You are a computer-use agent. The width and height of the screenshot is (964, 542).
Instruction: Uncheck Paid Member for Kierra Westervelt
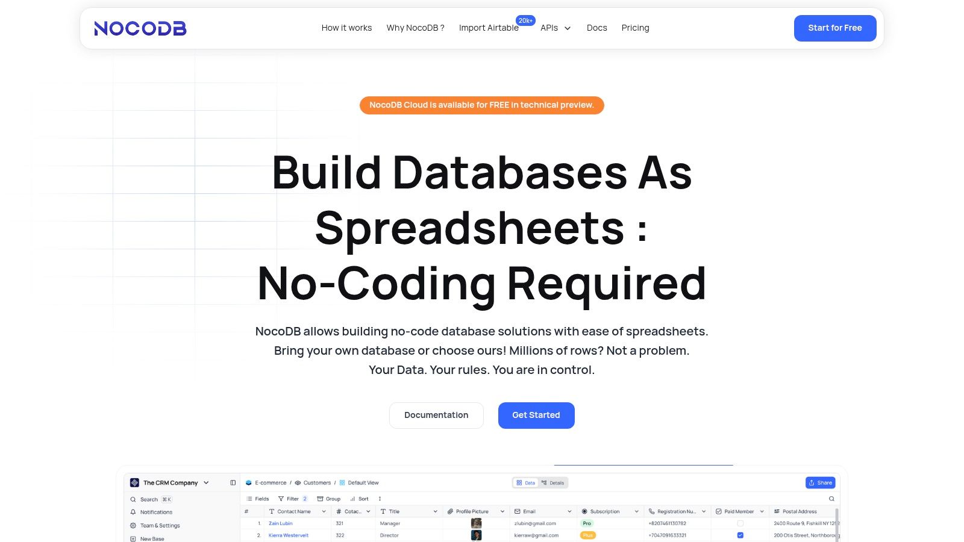click(x=740, y=535)
